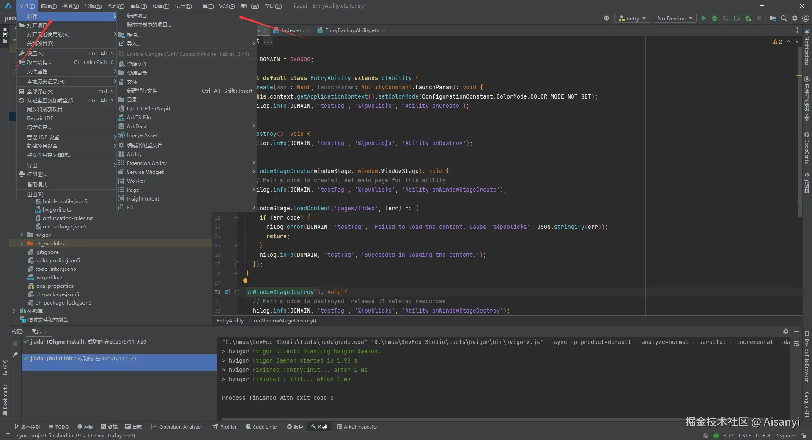Open the No Devices dropdown
This screenshot has height=440, width=812.
click(675, 18)
